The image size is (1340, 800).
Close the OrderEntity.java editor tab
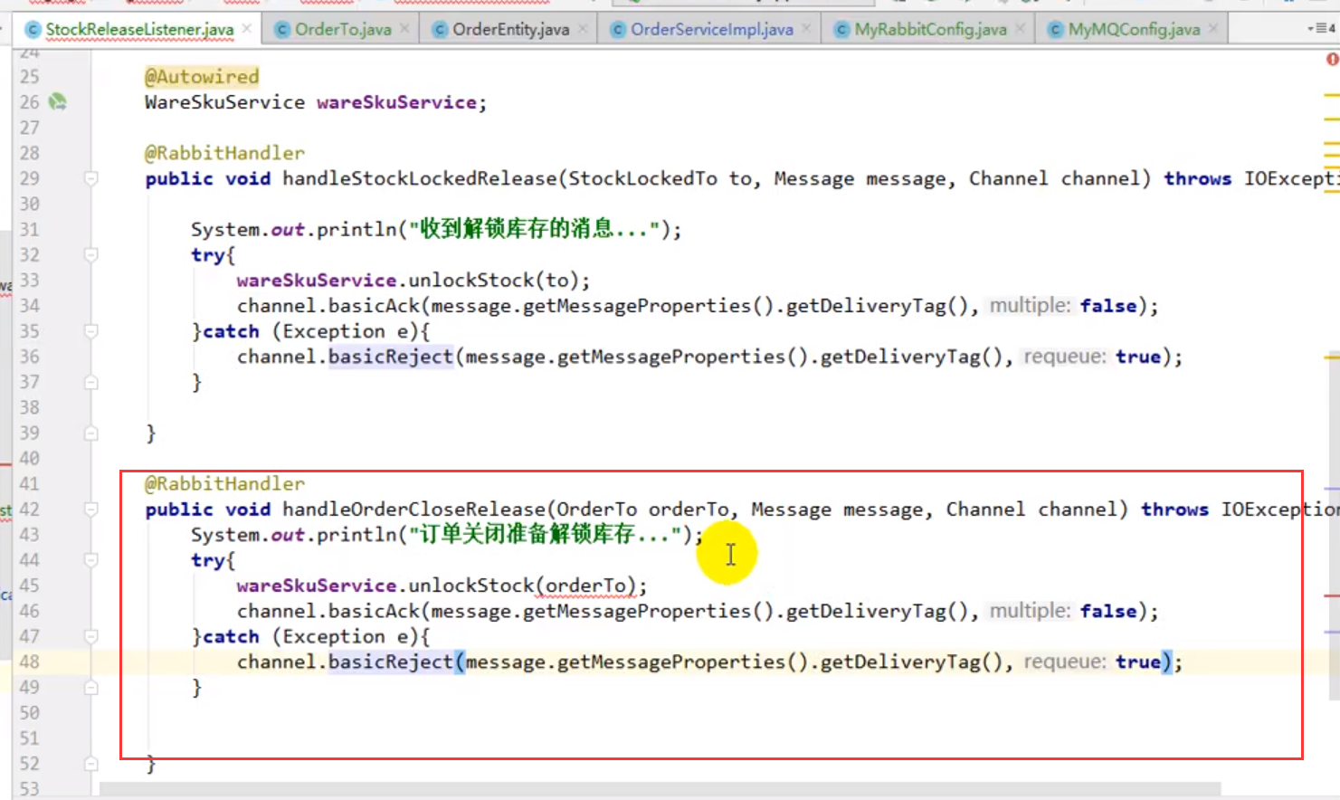pyautogui.click(x=583, y=29)
